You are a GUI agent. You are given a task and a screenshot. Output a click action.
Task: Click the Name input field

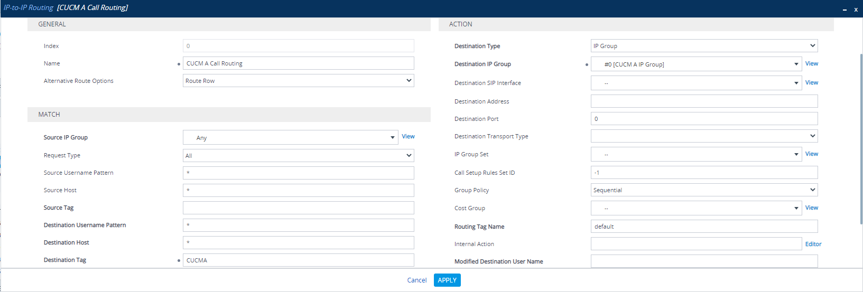click(x=298, y=63)
